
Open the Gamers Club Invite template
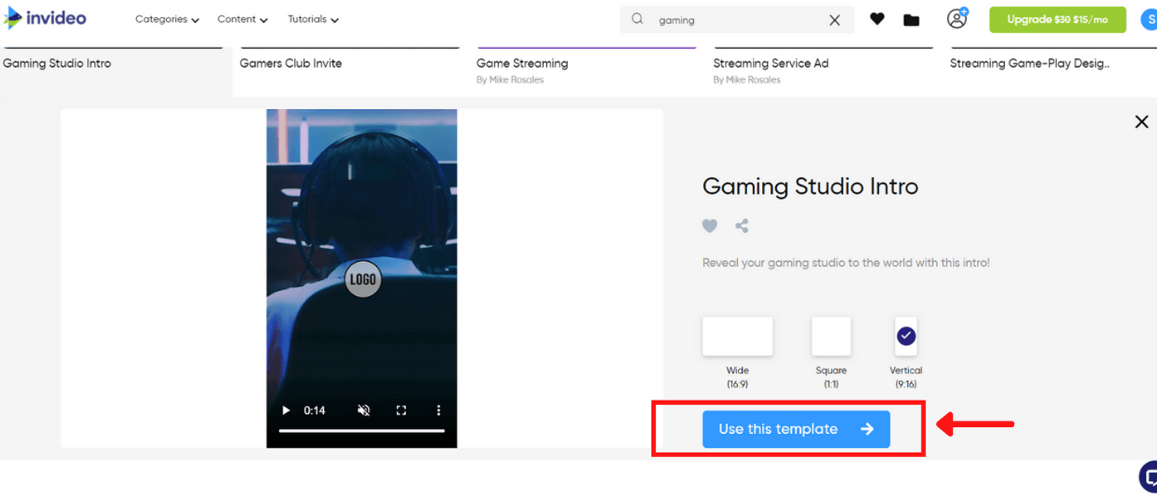tap(291, 62)
